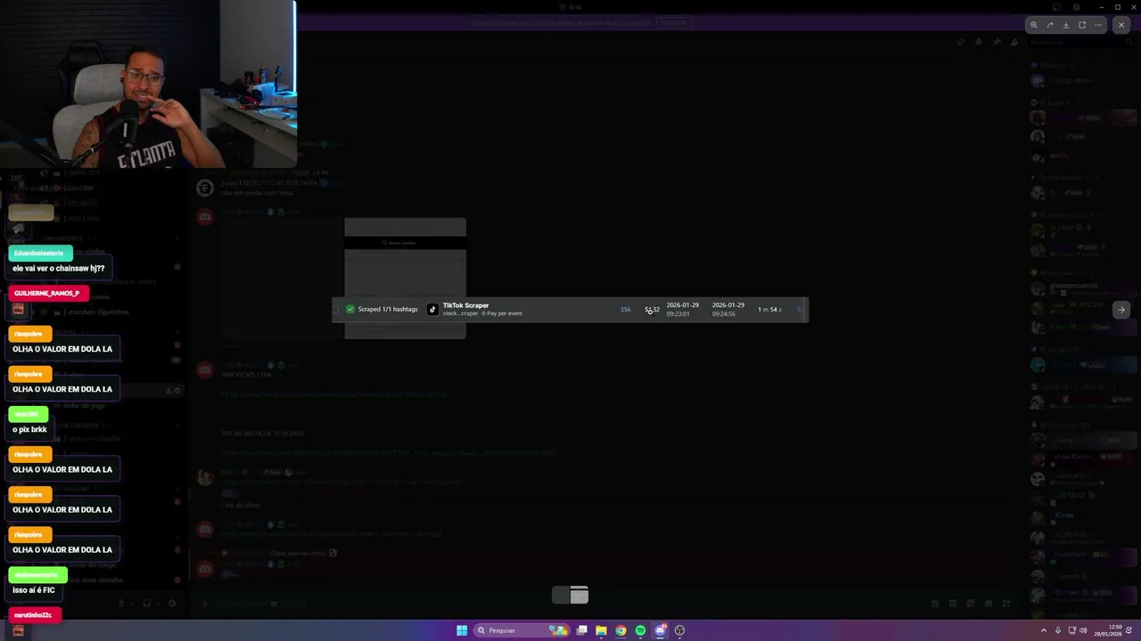Screen dimensions: 1141x641
Task: Open OBS Studio from the taskbar
Action: [679, 630]
